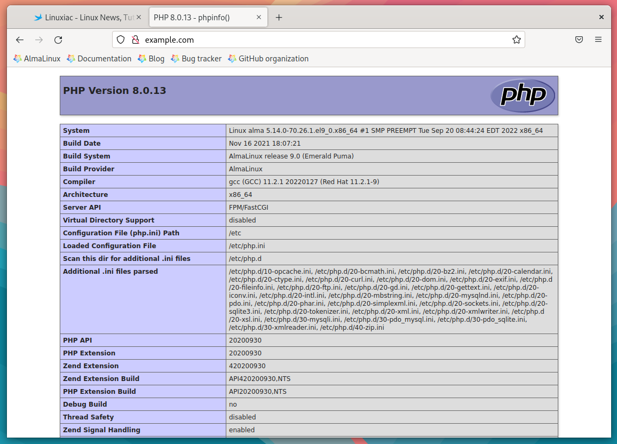Select the API20200930,NTS value
This screenshot has width=617, height=444.
tap(258, 391)
